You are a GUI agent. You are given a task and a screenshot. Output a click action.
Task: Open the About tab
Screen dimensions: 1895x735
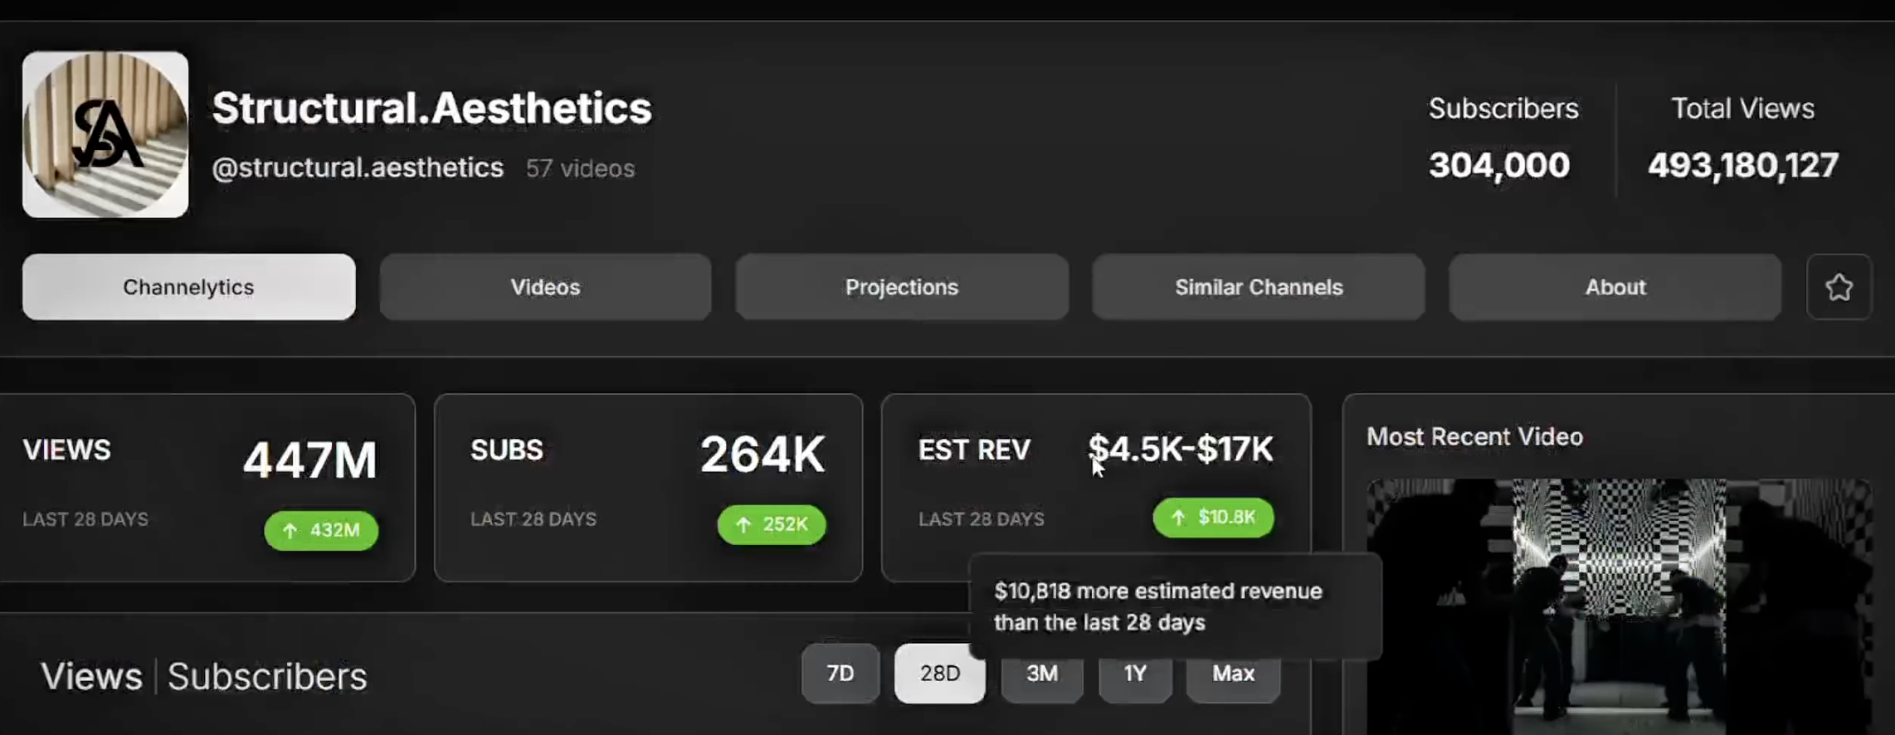coord(1615,287)
